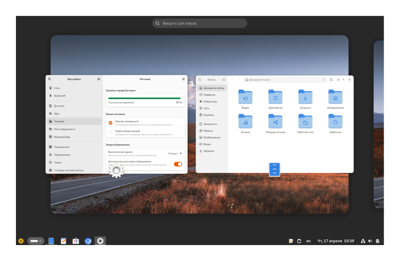
Task: Open the Files app from the taskbar
Action: point(51,241)
